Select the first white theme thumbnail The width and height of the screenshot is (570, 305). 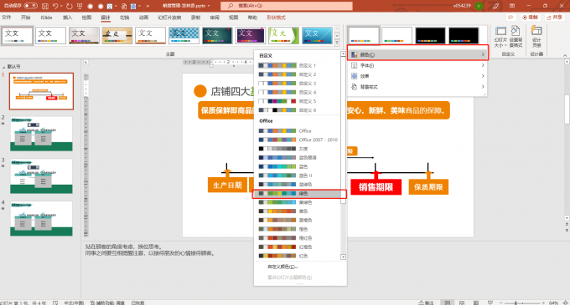[18, 35]
